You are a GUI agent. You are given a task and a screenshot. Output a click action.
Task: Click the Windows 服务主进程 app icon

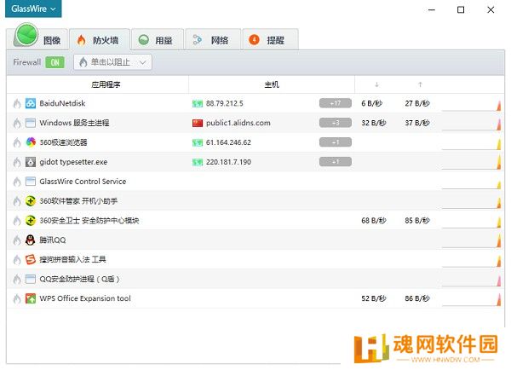(x=31, y=123)
